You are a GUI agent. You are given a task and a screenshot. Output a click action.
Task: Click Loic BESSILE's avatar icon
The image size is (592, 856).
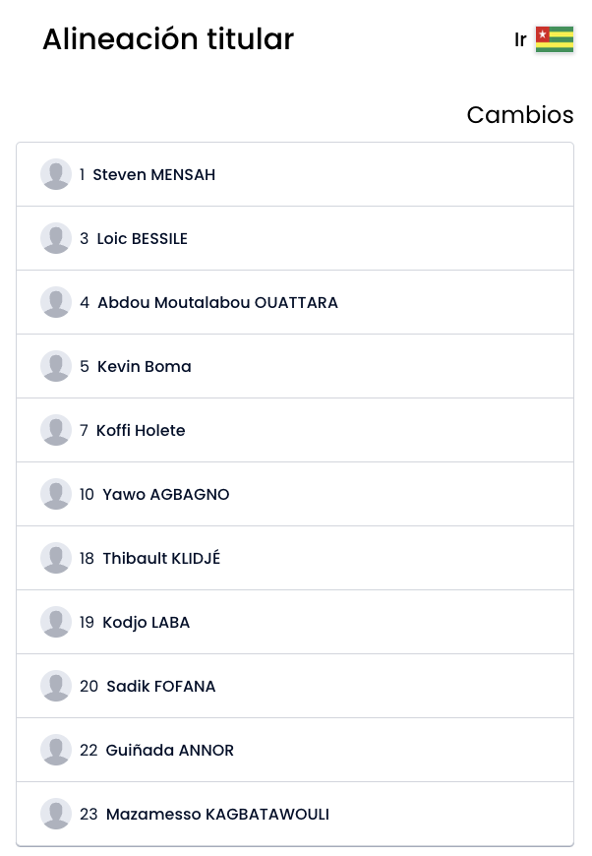[x=56, y=238]
